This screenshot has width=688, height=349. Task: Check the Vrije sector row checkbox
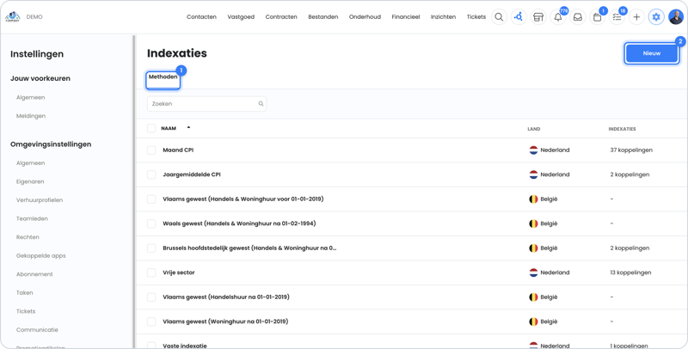[x=151, y=272]
